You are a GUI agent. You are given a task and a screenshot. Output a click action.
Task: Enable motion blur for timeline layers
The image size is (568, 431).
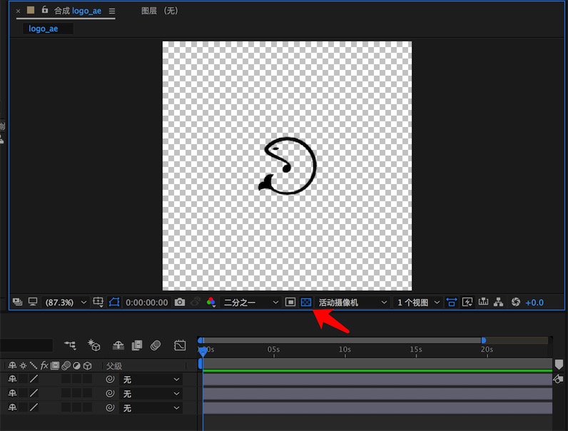pyautogui.click(x=156, y=345)
